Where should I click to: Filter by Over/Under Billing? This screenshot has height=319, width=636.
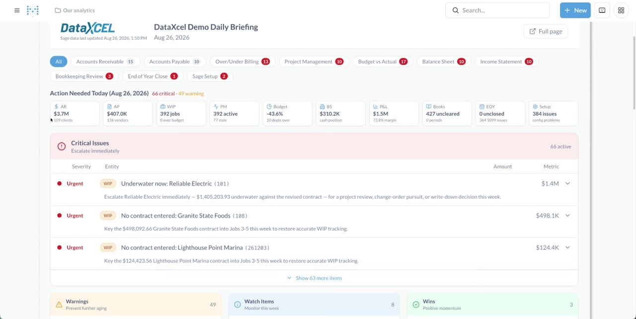coord(242,62)
